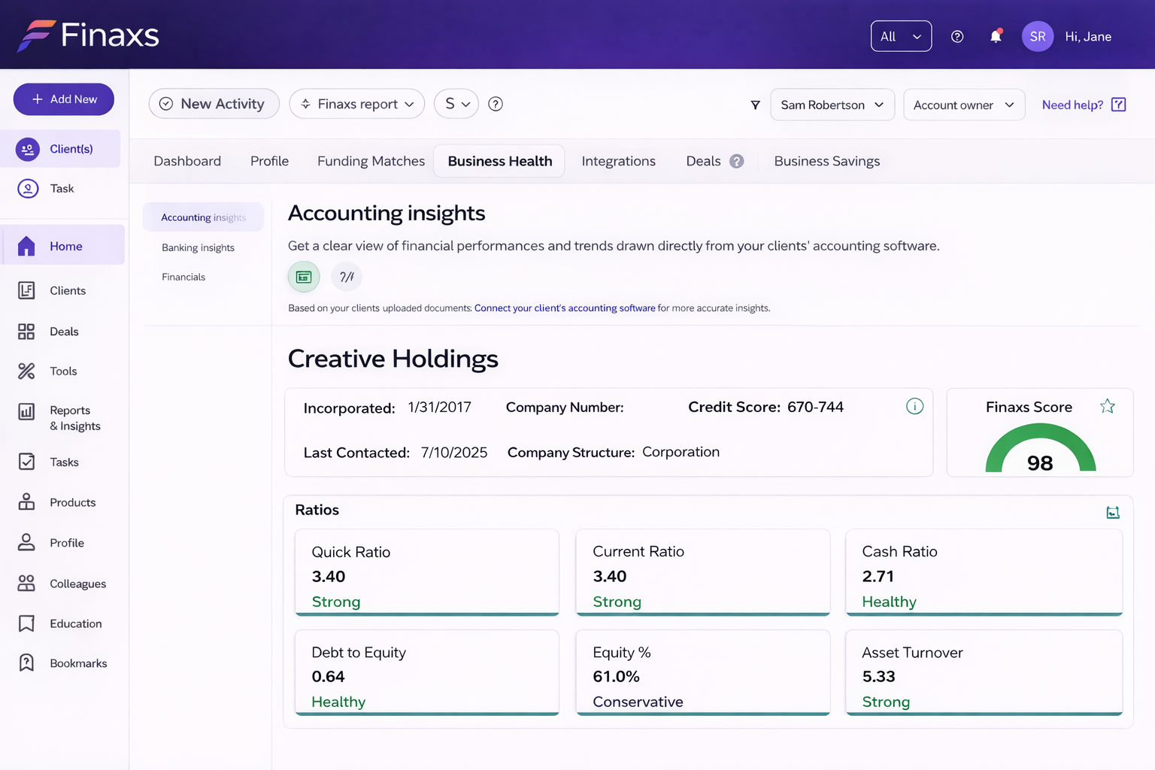Open the Equity % card
This screenshot has width=1155, height=770.
pos(703,673)
